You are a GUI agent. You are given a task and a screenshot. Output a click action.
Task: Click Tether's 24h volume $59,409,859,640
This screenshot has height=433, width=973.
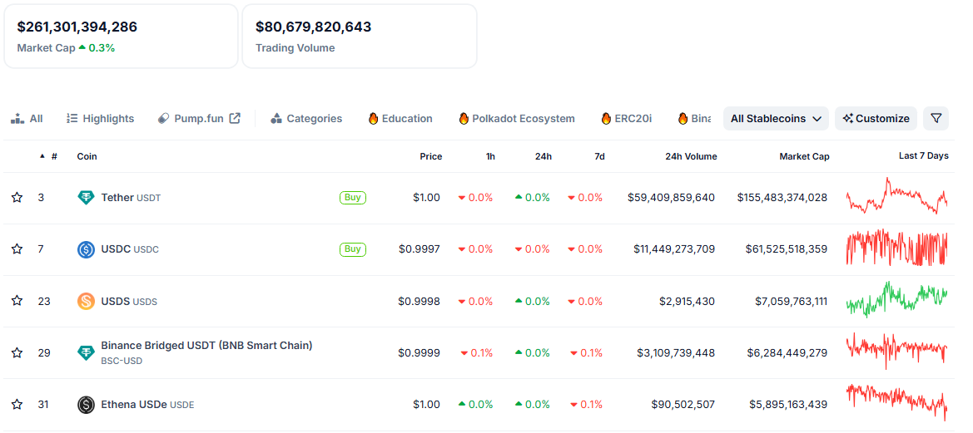tap(672, 198)
